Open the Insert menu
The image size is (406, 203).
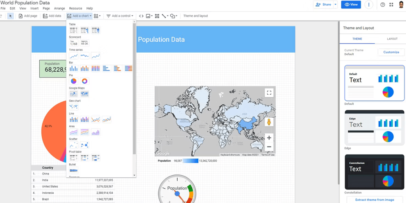click(x=34, y=8)
